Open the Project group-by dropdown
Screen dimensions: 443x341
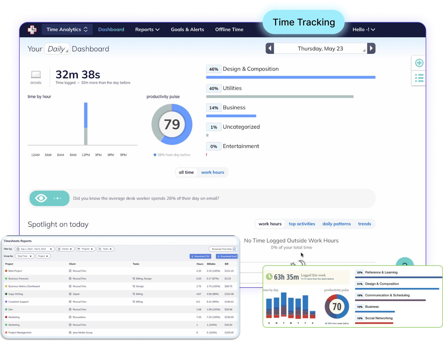click(x=43, y=256)
